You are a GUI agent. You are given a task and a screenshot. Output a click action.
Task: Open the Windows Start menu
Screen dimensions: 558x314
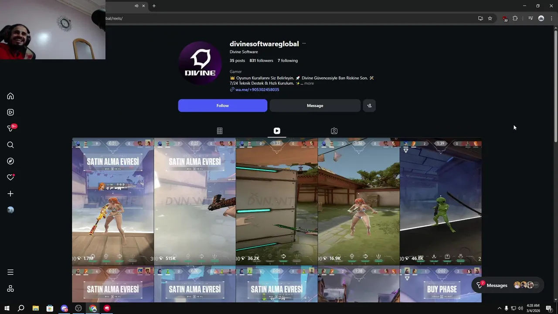(7, 308)
